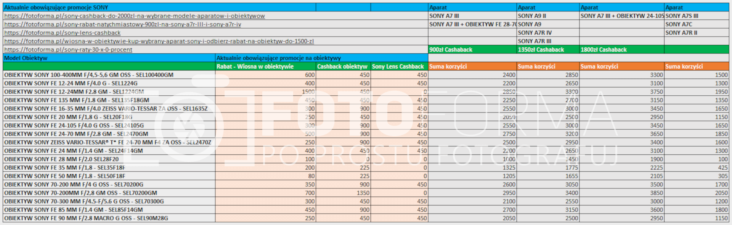Click the 'FE 50 MM F/1.8 - SEL50F18F' cell

click(x=109, y=176)
